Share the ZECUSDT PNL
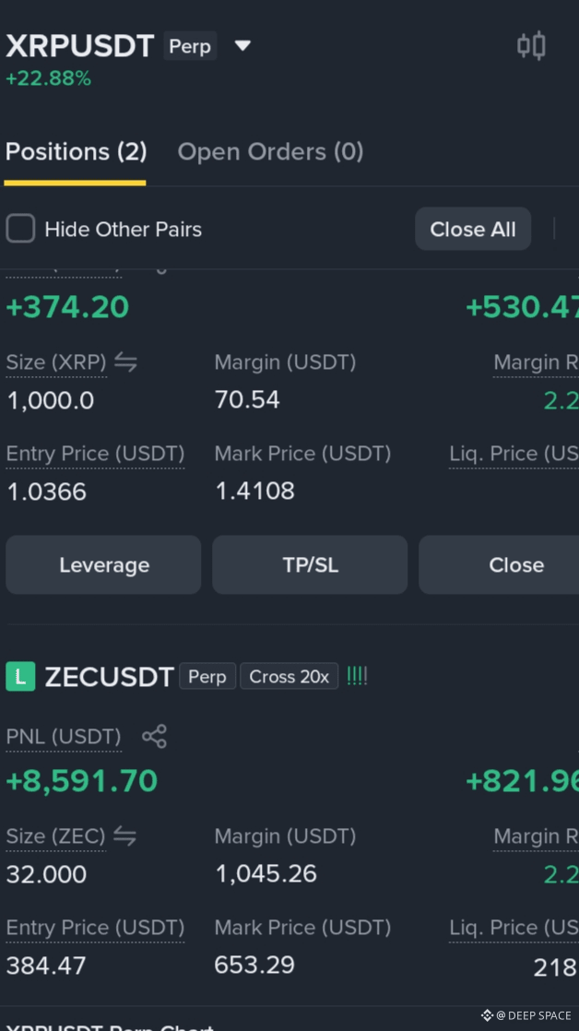 tap(155, 737)
